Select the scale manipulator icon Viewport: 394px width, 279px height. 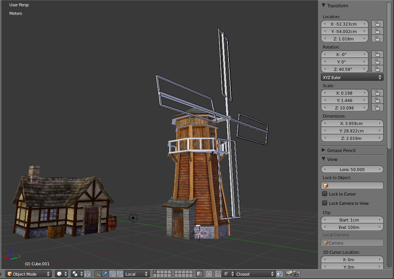(120, 274)
